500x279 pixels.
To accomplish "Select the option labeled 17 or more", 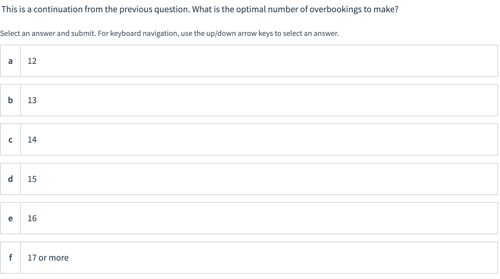I will pos(249,258).
